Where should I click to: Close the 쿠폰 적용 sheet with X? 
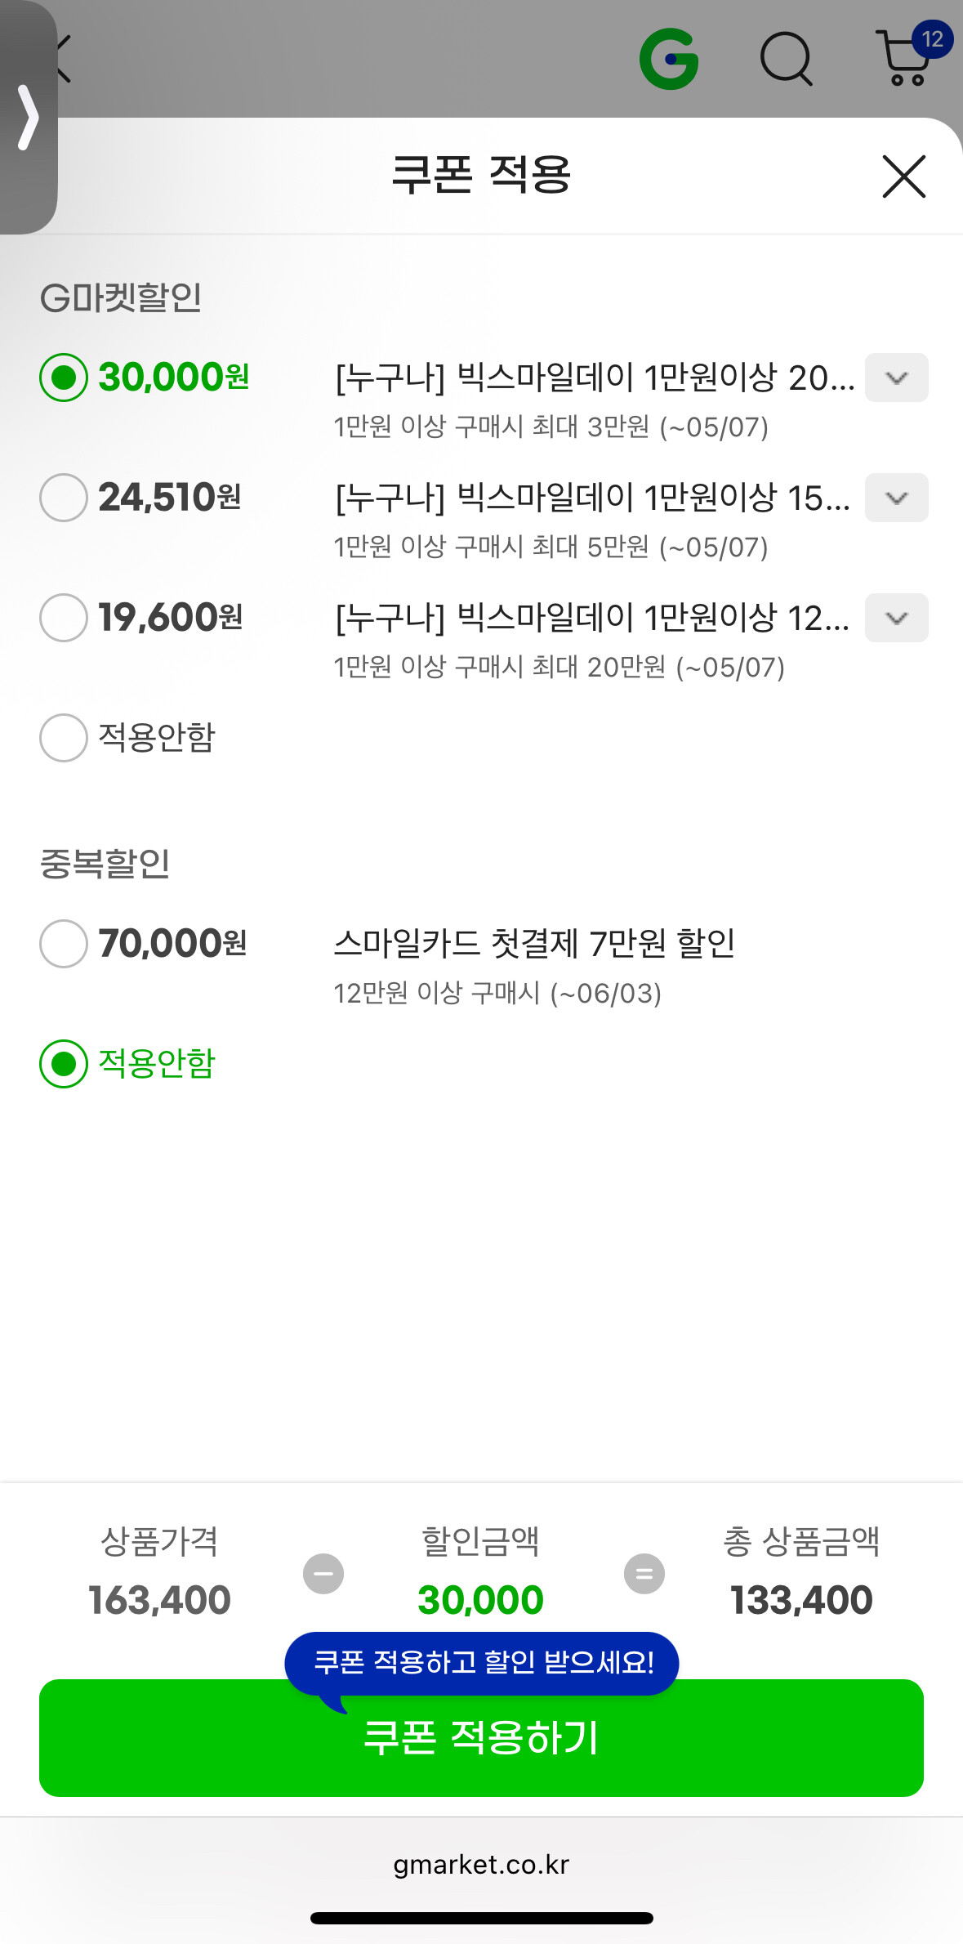(x=903, y=177)
